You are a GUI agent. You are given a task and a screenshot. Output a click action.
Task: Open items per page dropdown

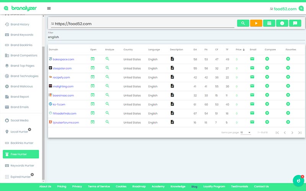click(x=246, y=133)
